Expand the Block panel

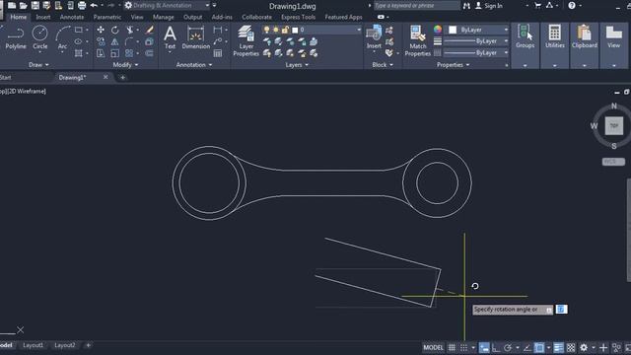[383, 65]
